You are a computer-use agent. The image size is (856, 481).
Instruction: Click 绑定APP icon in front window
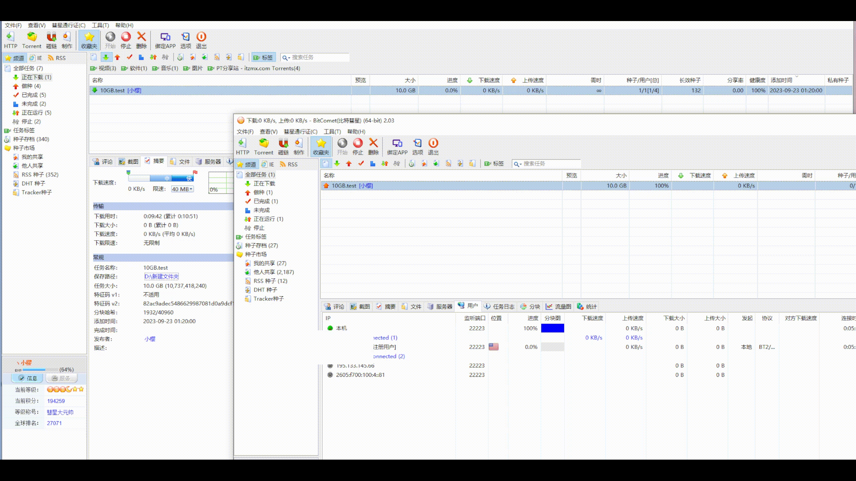coord(397,146)
